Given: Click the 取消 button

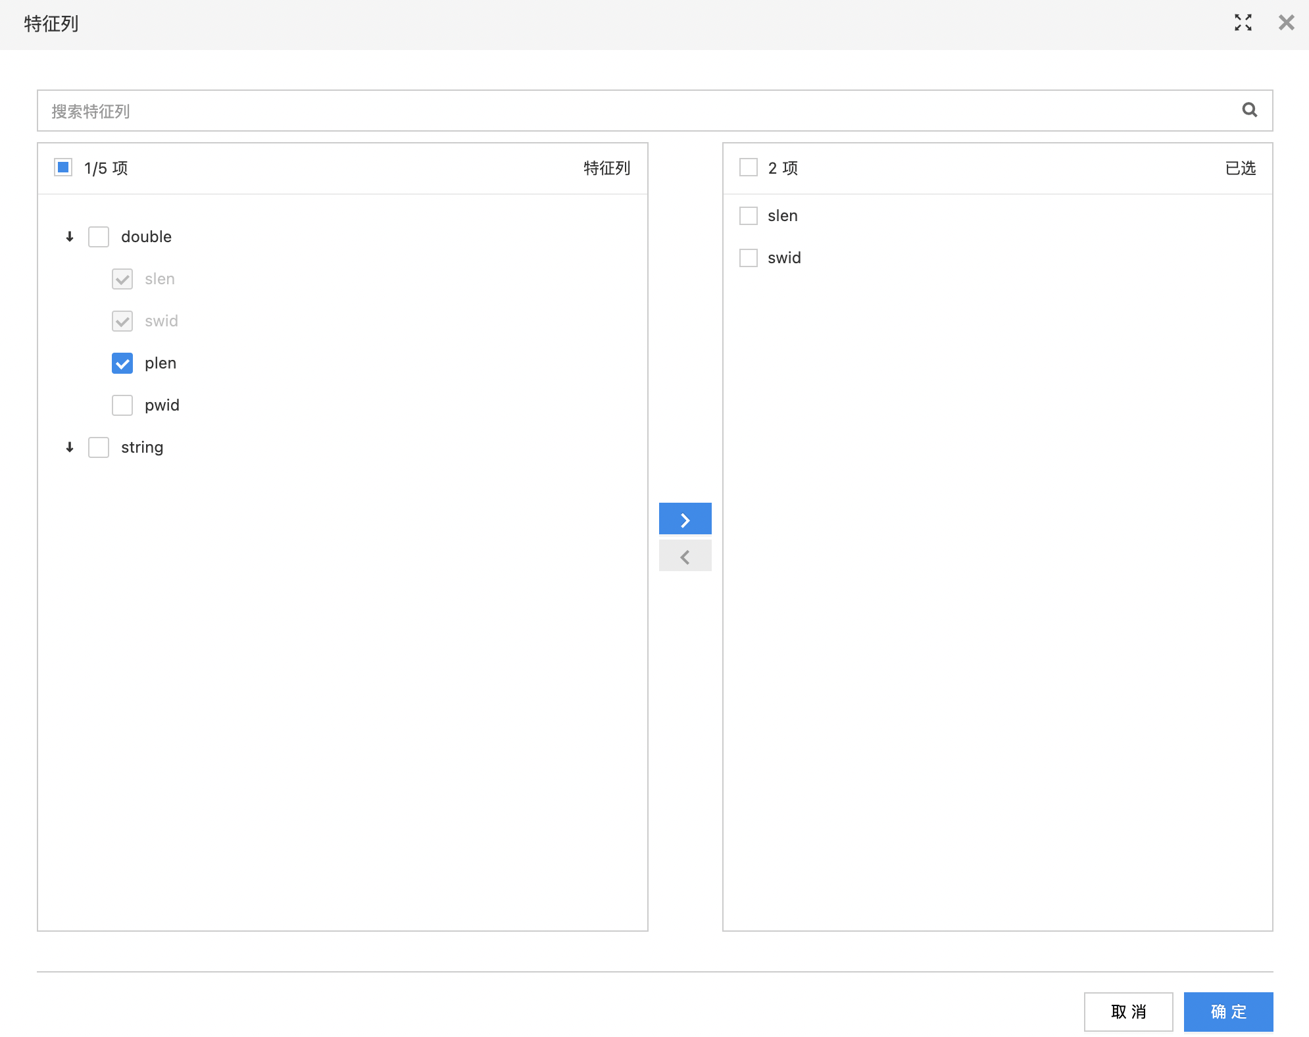Looking at the screenshot, I should pos(1128,1011).
